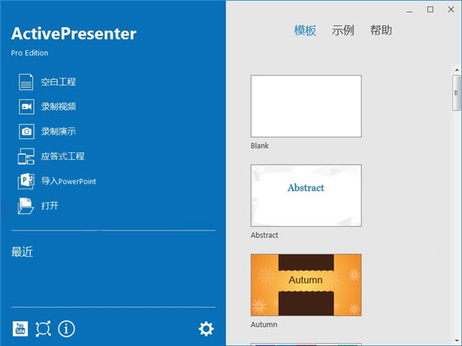Click the scrollbar up arrow
This screenshot has width=462, height=346.
click(x=457, y=70)
